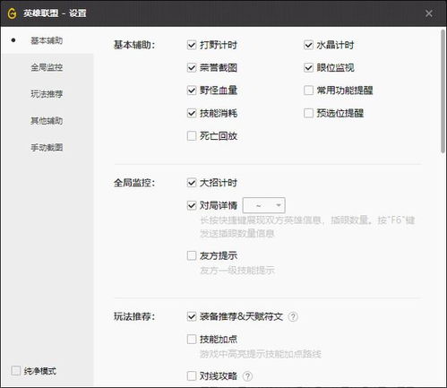Enable the 常用功能提醒 checkbox
447x388 pixels.
[308, 91]
